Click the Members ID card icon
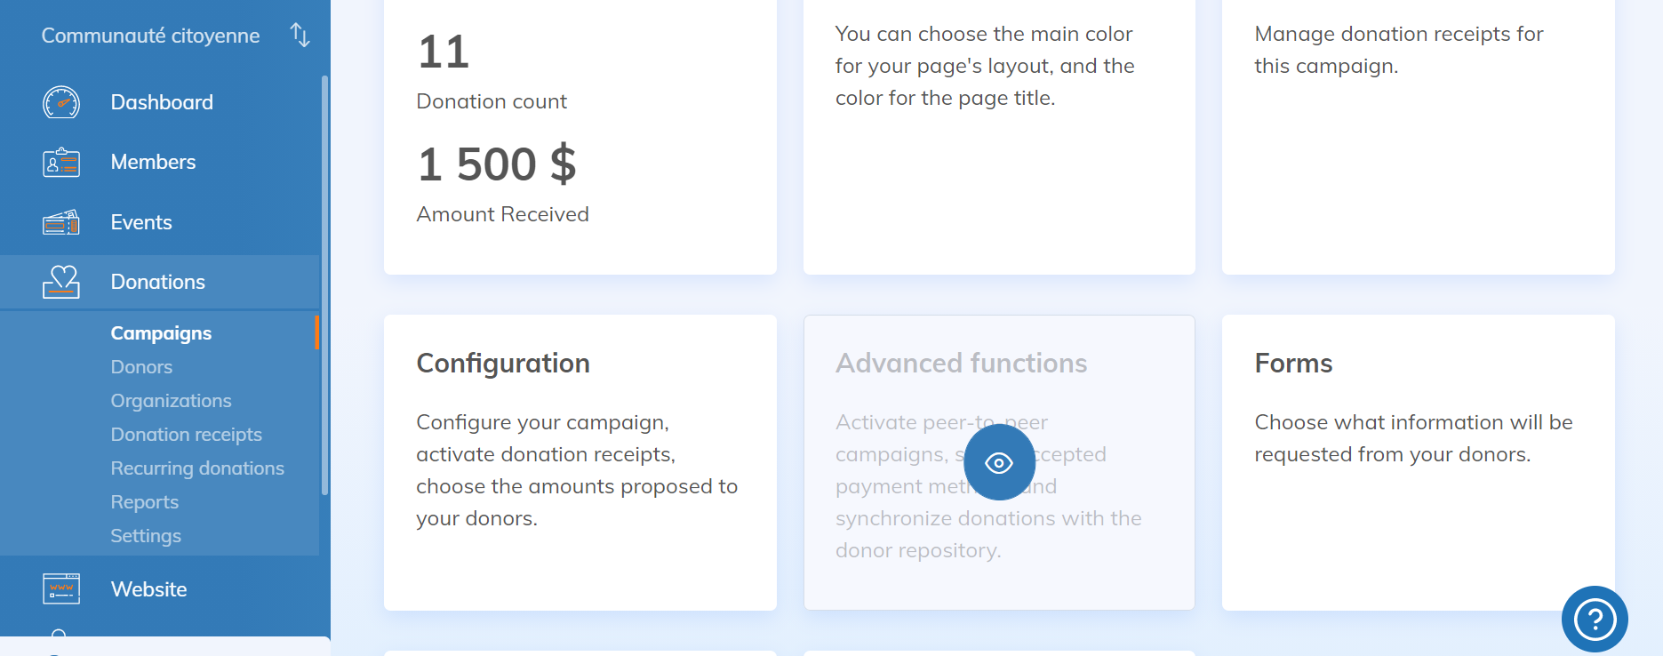The image size is (1663, 656). point(61,163)
